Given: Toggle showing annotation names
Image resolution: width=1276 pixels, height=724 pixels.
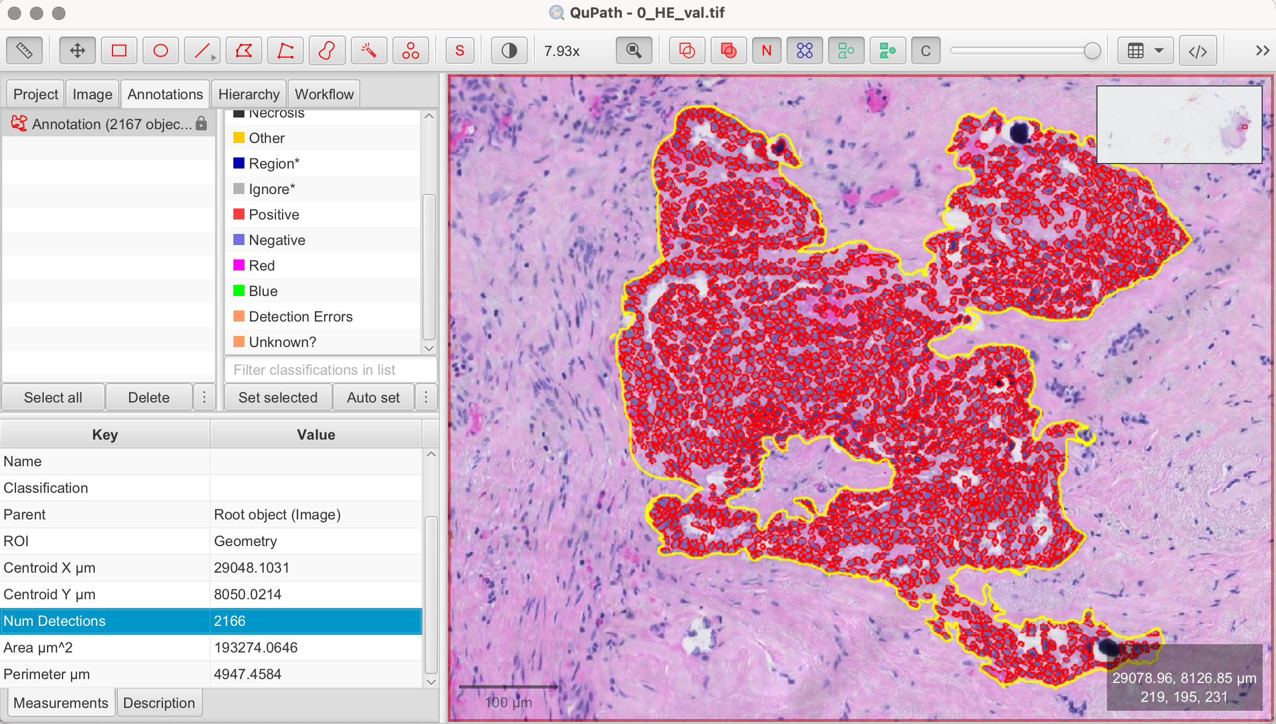Looking at the screenshot, I should tap(765, 50).
